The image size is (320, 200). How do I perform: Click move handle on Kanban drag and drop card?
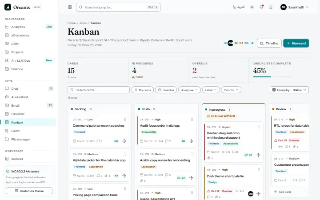258,155
